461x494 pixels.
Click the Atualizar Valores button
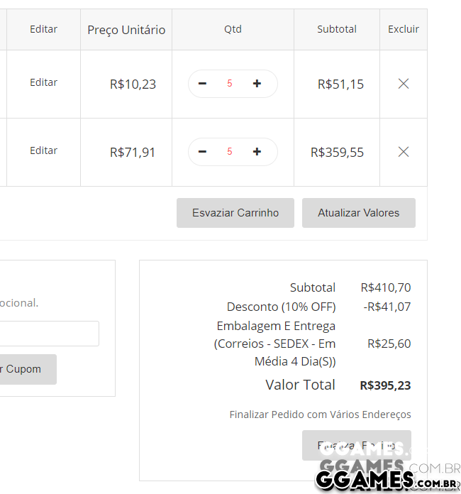(x=359, y=213)
